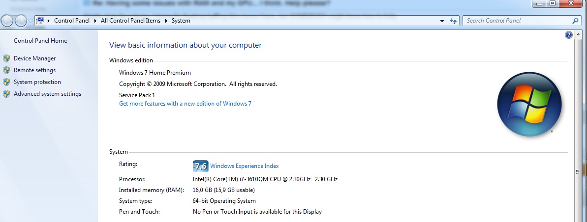Open Device Manager link

pyautogui.click(x=35, y=58)
